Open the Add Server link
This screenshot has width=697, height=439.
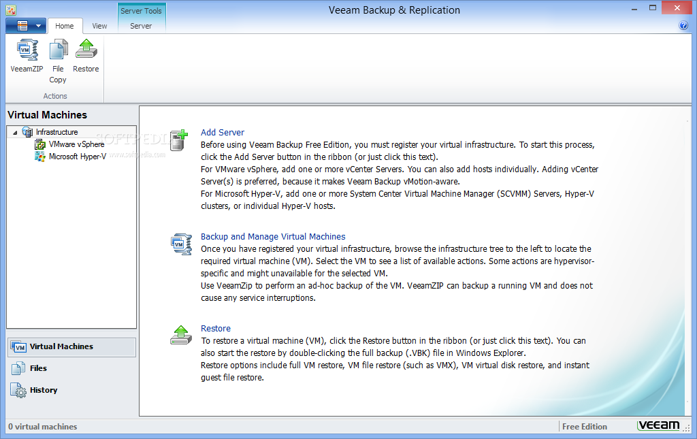tap(223, 133)
